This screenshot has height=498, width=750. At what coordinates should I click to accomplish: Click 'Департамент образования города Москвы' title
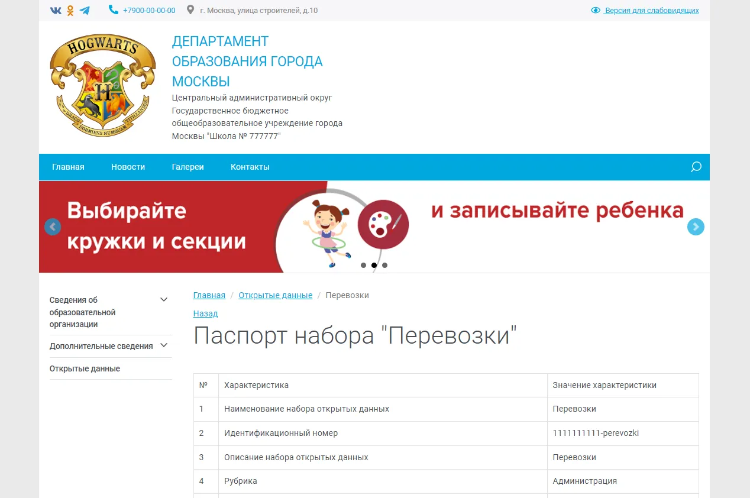(247, 62)
